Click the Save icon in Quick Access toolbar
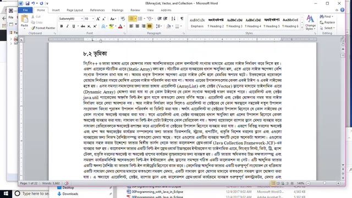Image resolution: width=352 pixels, height=198 pixels. click(x=27, y=3)
